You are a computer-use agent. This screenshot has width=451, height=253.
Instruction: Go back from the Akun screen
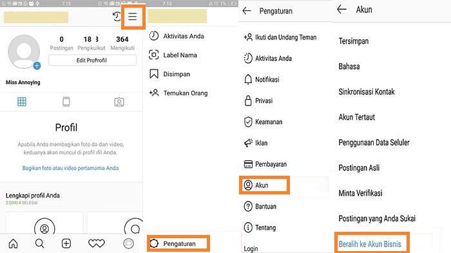coord(341,10)
